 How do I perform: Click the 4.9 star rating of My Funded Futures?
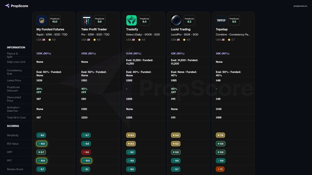click(52, 40)
